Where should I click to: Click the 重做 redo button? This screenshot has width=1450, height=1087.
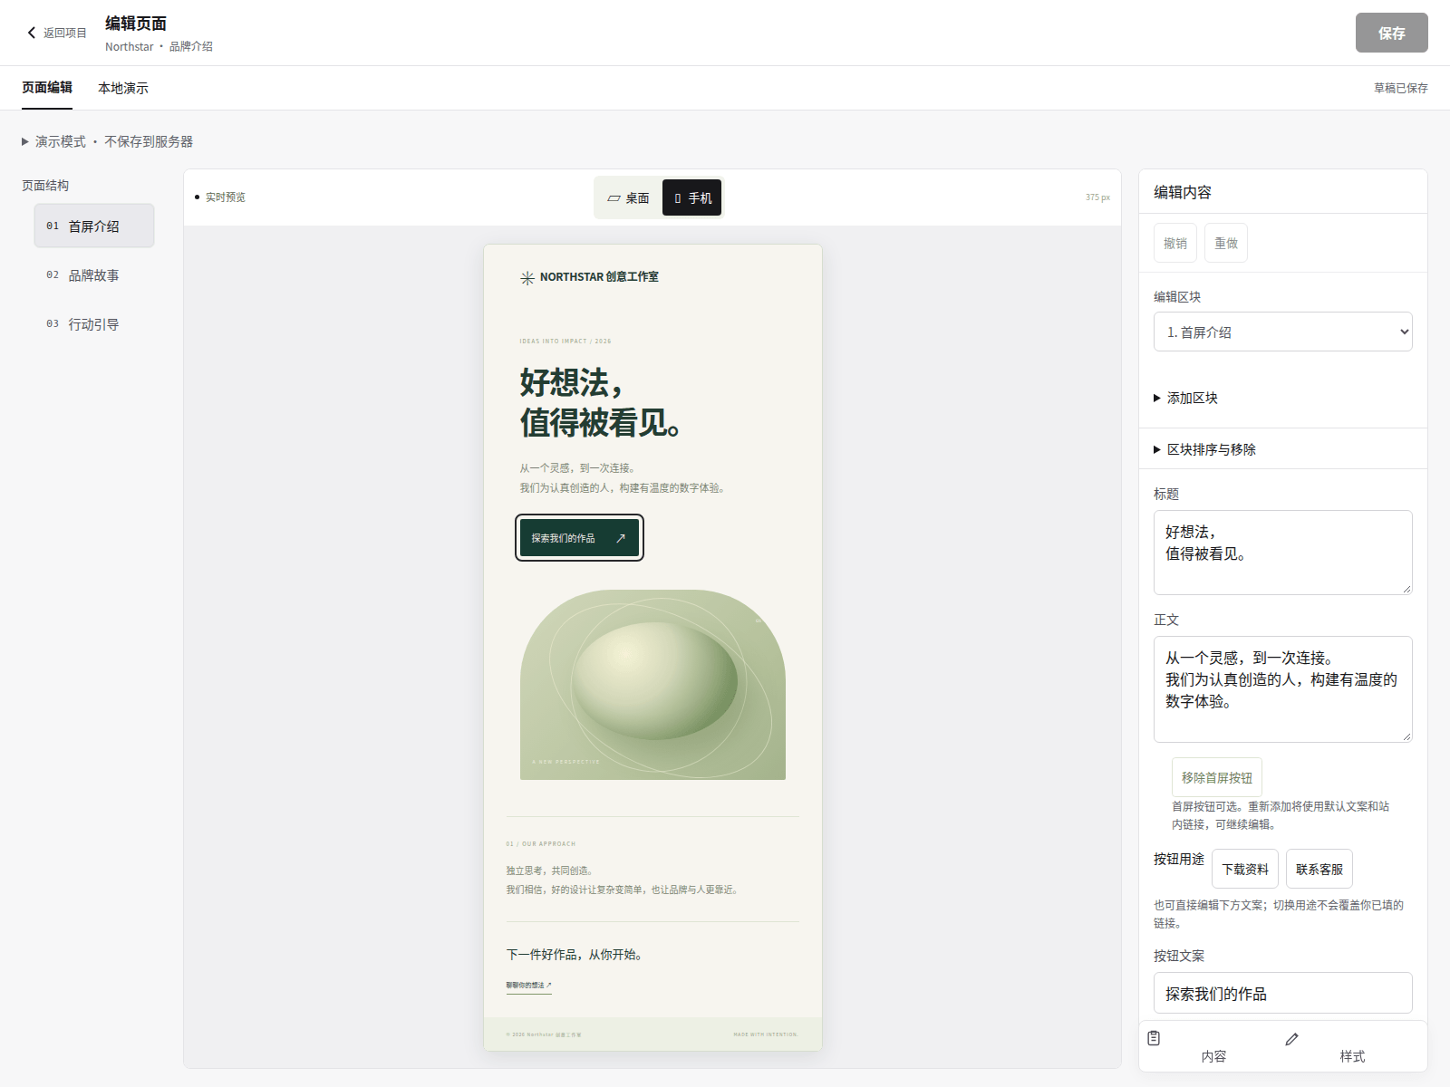click(x=1226, y=243)
